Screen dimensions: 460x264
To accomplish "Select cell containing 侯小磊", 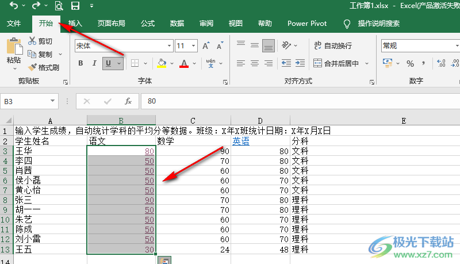I will tap(50, 180).
